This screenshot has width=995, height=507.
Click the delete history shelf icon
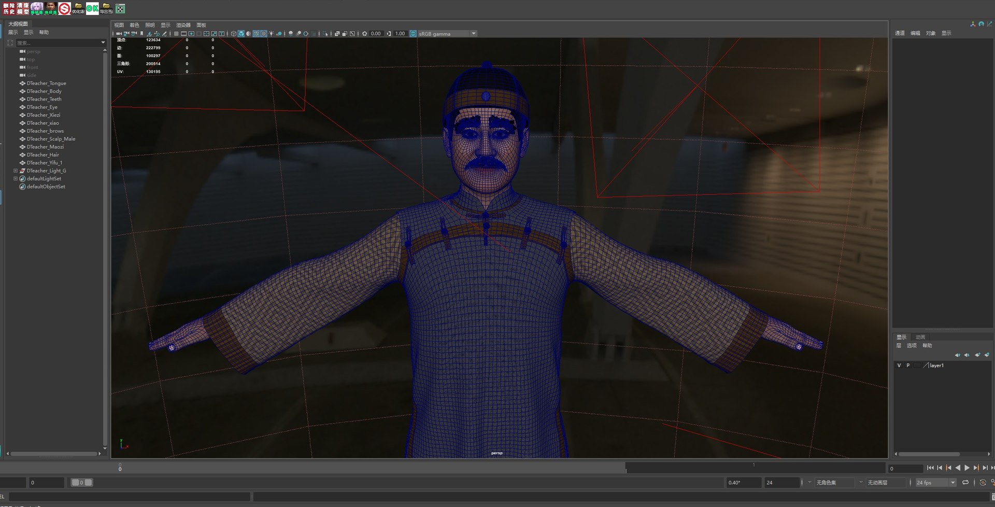point(9,8)
